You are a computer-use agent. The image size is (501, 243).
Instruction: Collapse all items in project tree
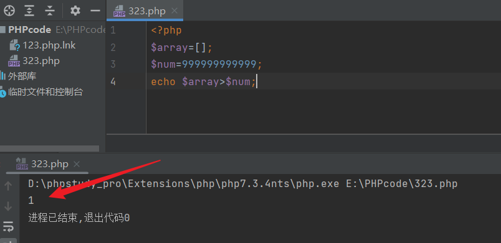pos(50,11)
